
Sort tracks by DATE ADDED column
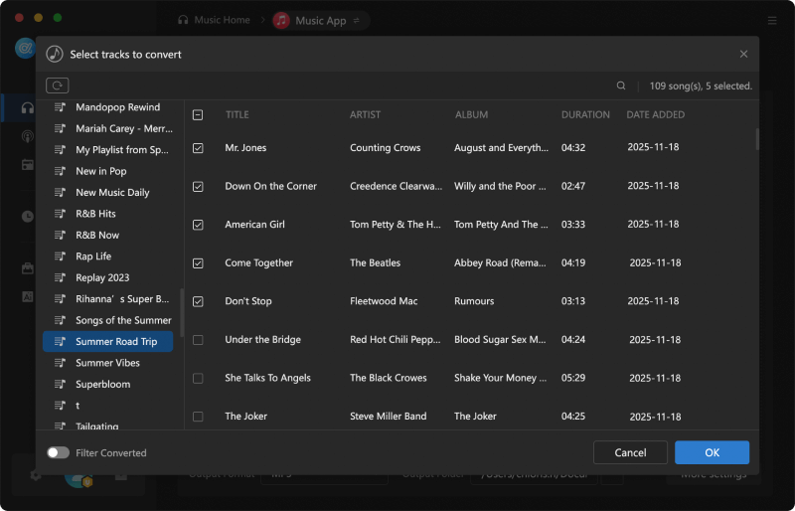(656, 114)
